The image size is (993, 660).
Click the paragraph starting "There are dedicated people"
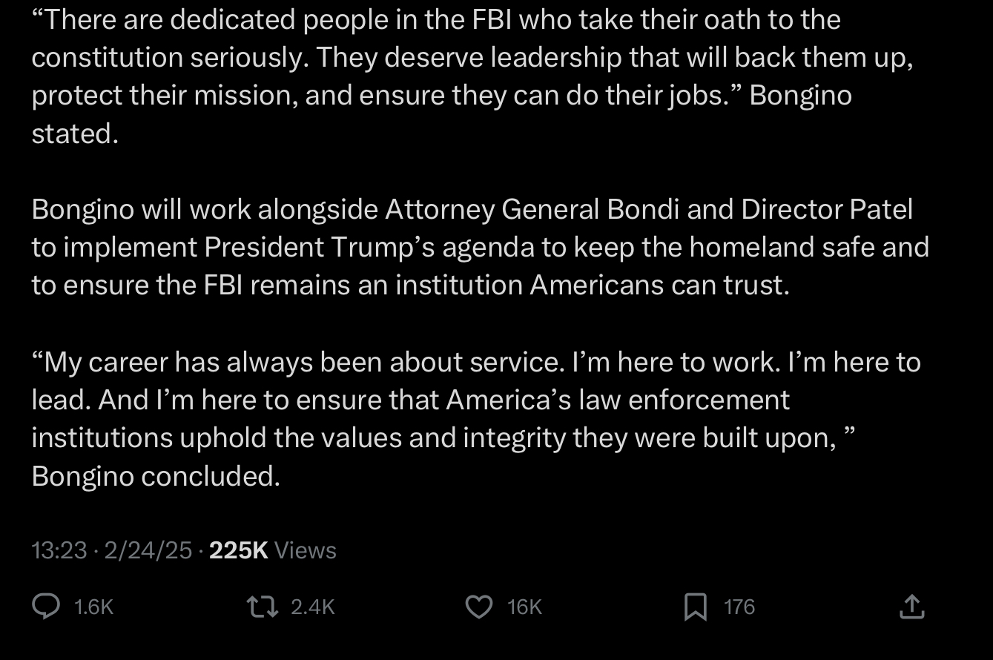click(x=472, y=76)
